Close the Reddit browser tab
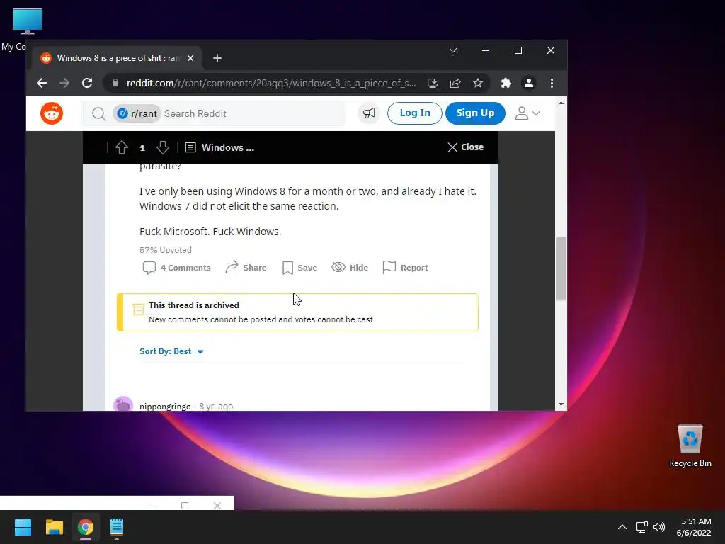This screenshot has height=544, width=725. tap(190, 58)
